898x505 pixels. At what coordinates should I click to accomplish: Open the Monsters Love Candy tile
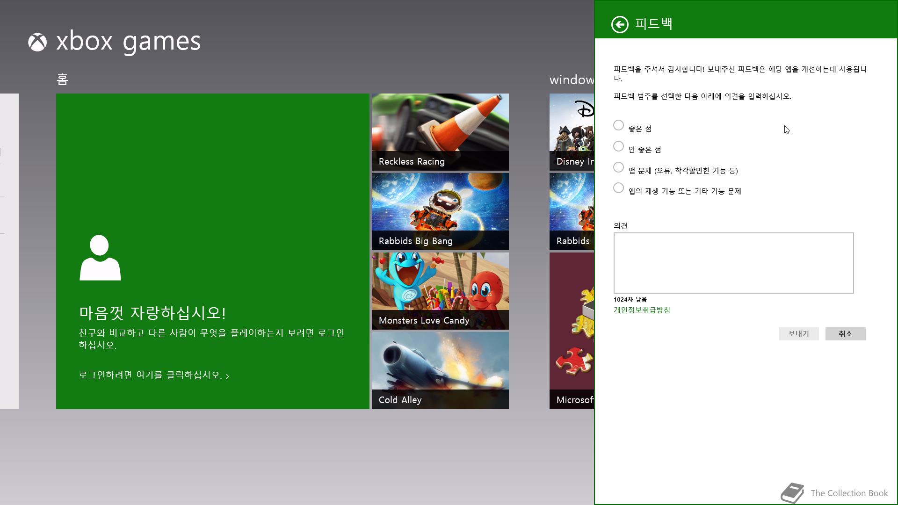coord(440,291)
